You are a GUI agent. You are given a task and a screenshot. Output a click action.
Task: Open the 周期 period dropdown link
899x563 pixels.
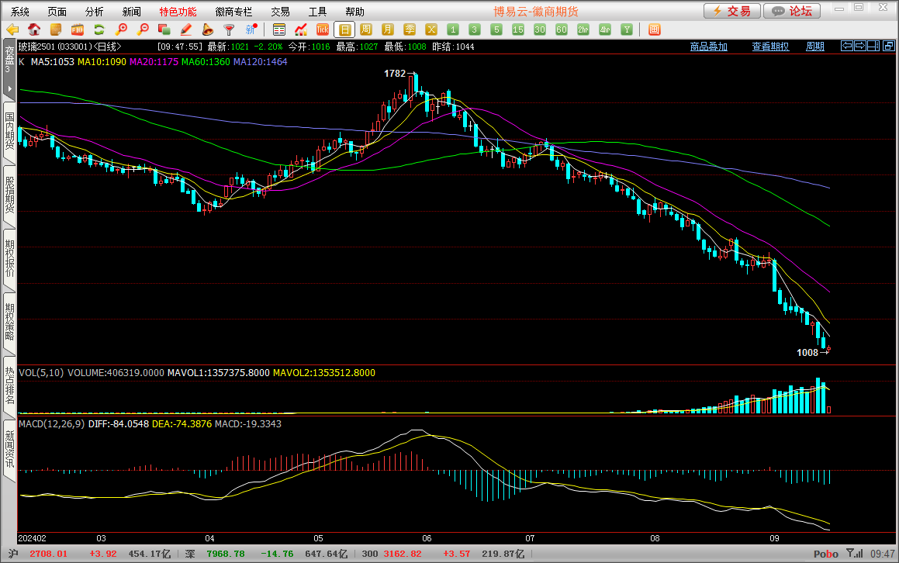814,47
